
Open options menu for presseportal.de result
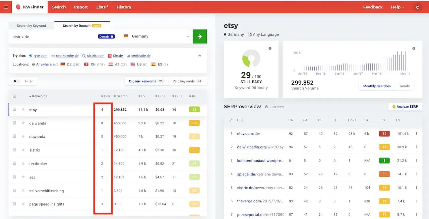click(x=416, y=214)
